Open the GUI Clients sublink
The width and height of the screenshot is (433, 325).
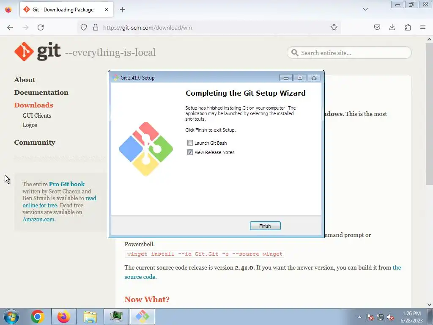point(37,116)
